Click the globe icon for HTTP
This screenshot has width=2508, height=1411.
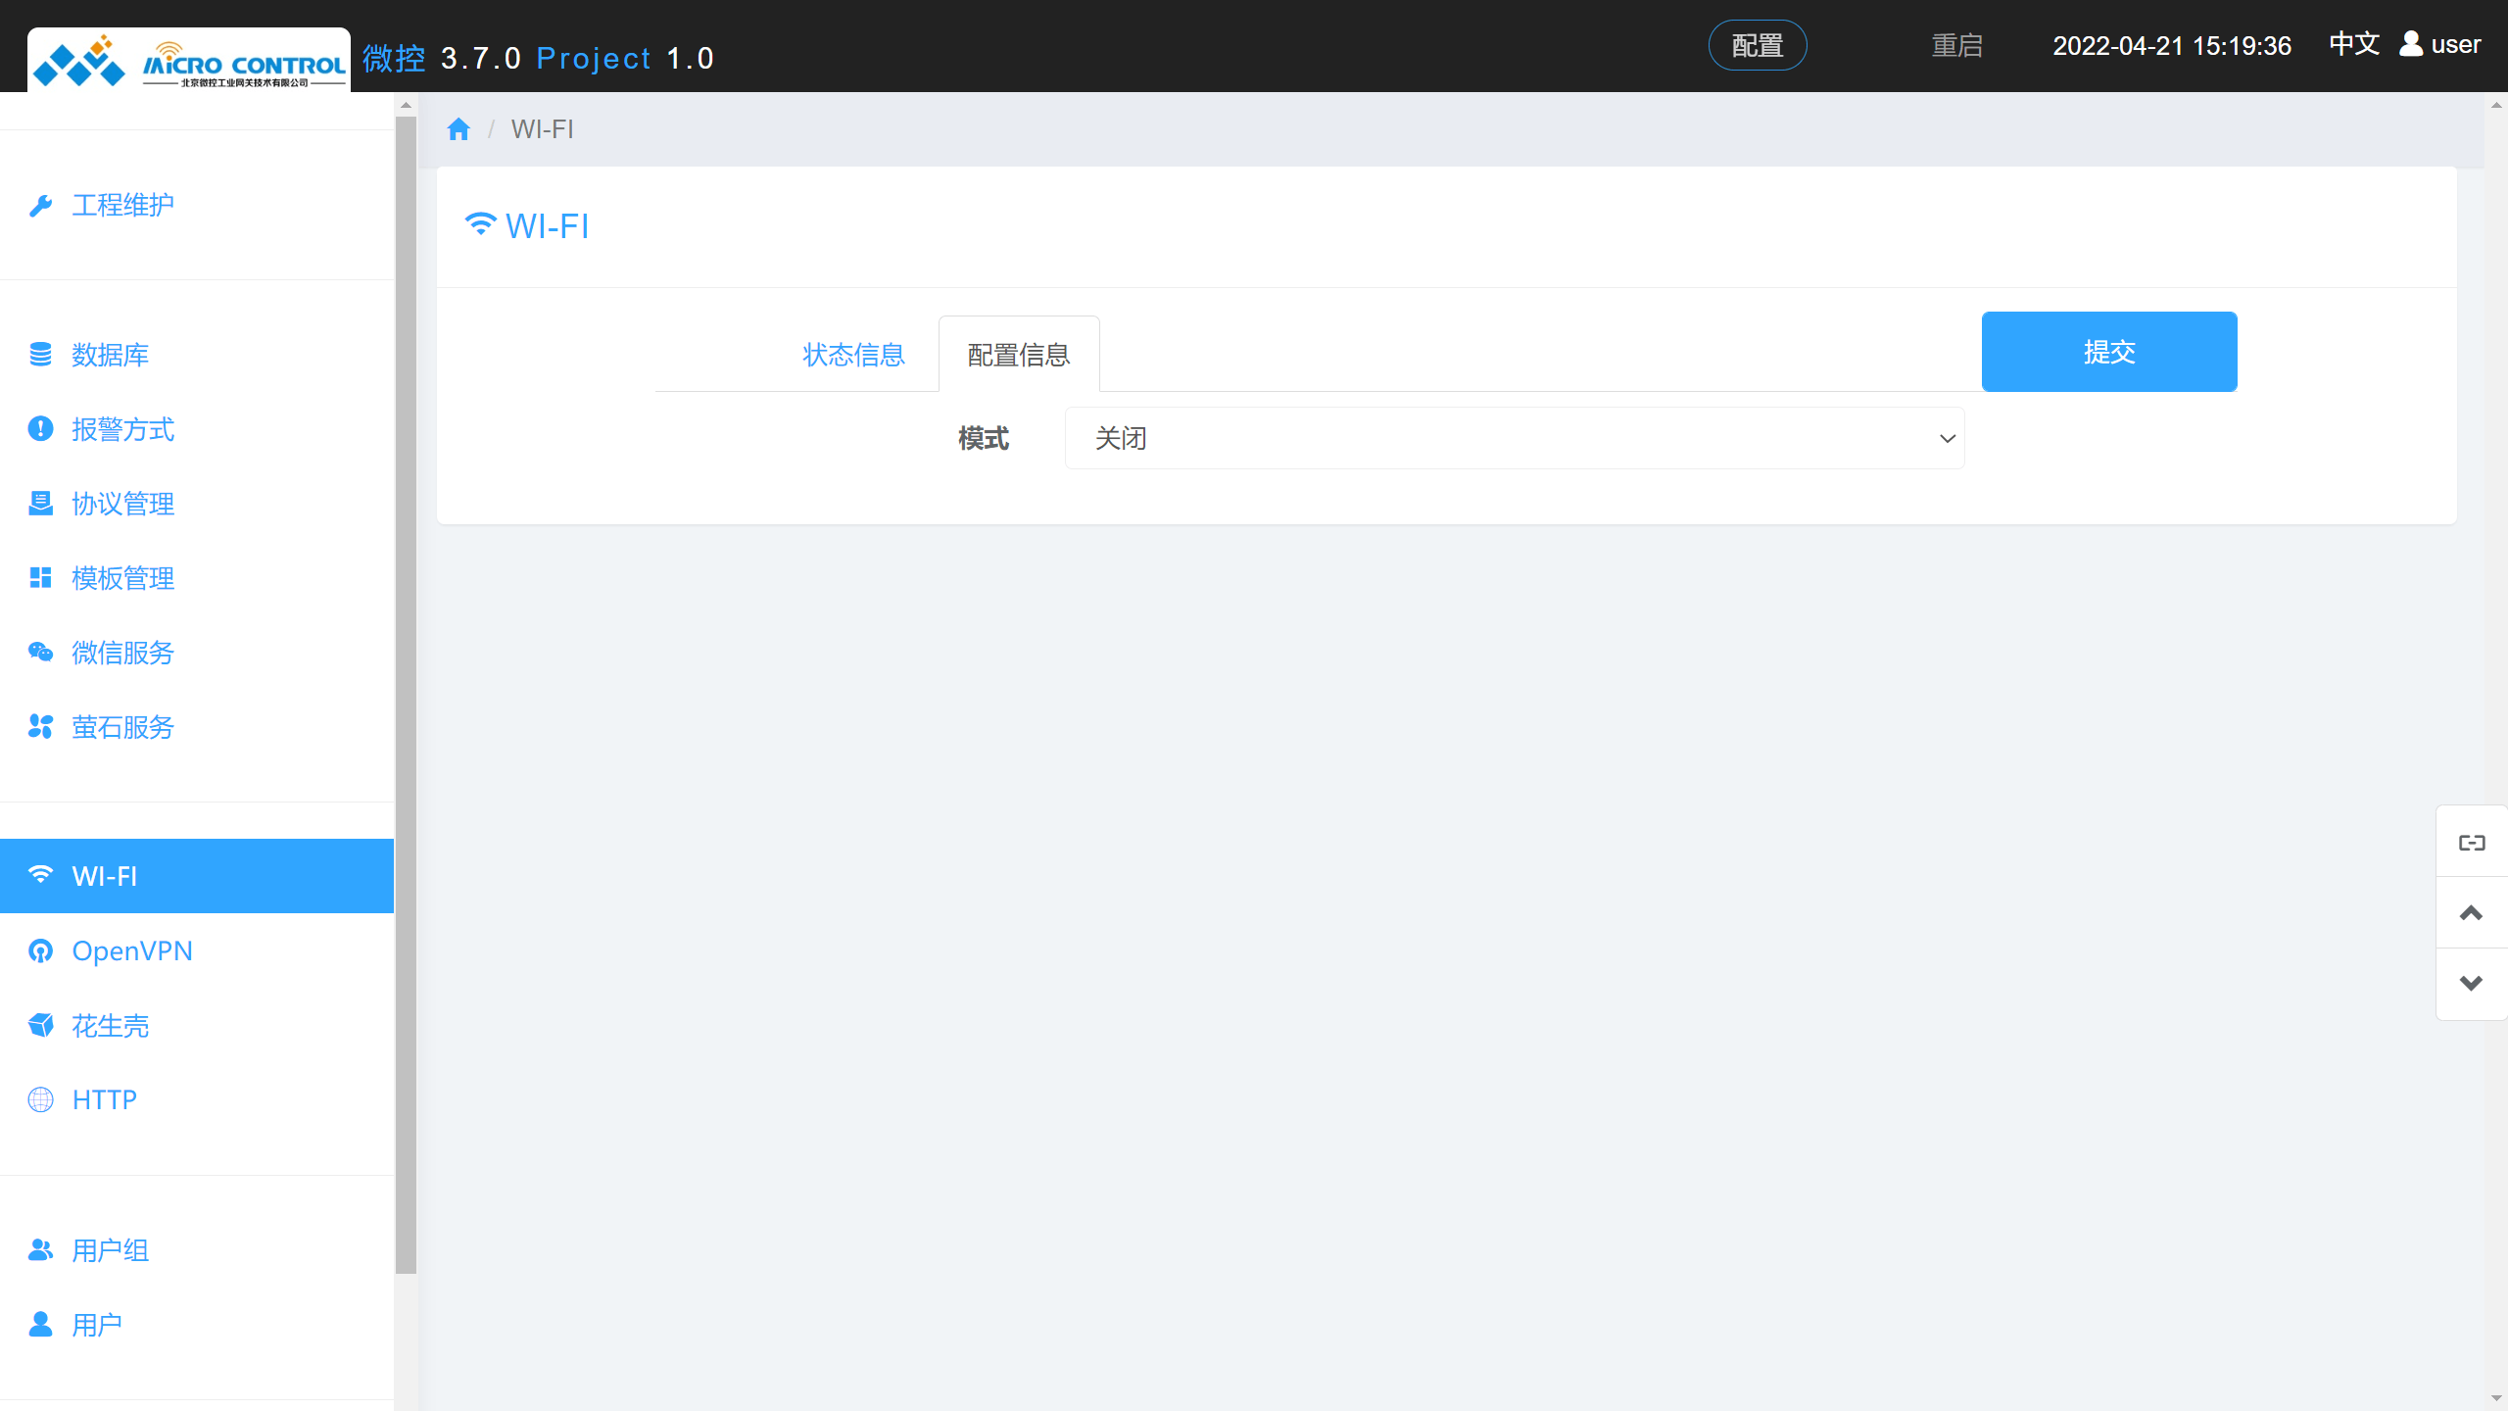point(40,1100)
